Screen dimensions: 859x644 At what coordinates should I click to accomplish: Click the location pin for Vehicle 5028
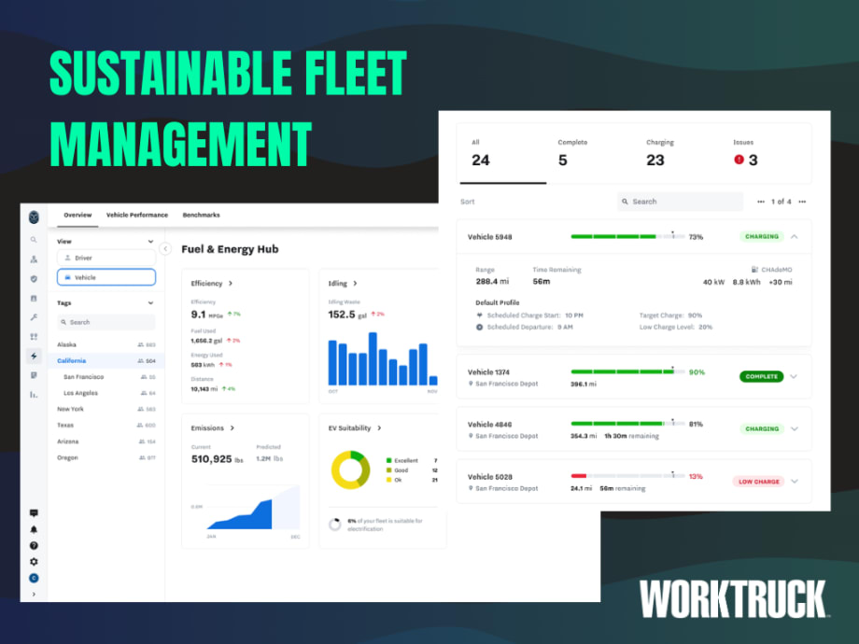click(x=471, y=488)
